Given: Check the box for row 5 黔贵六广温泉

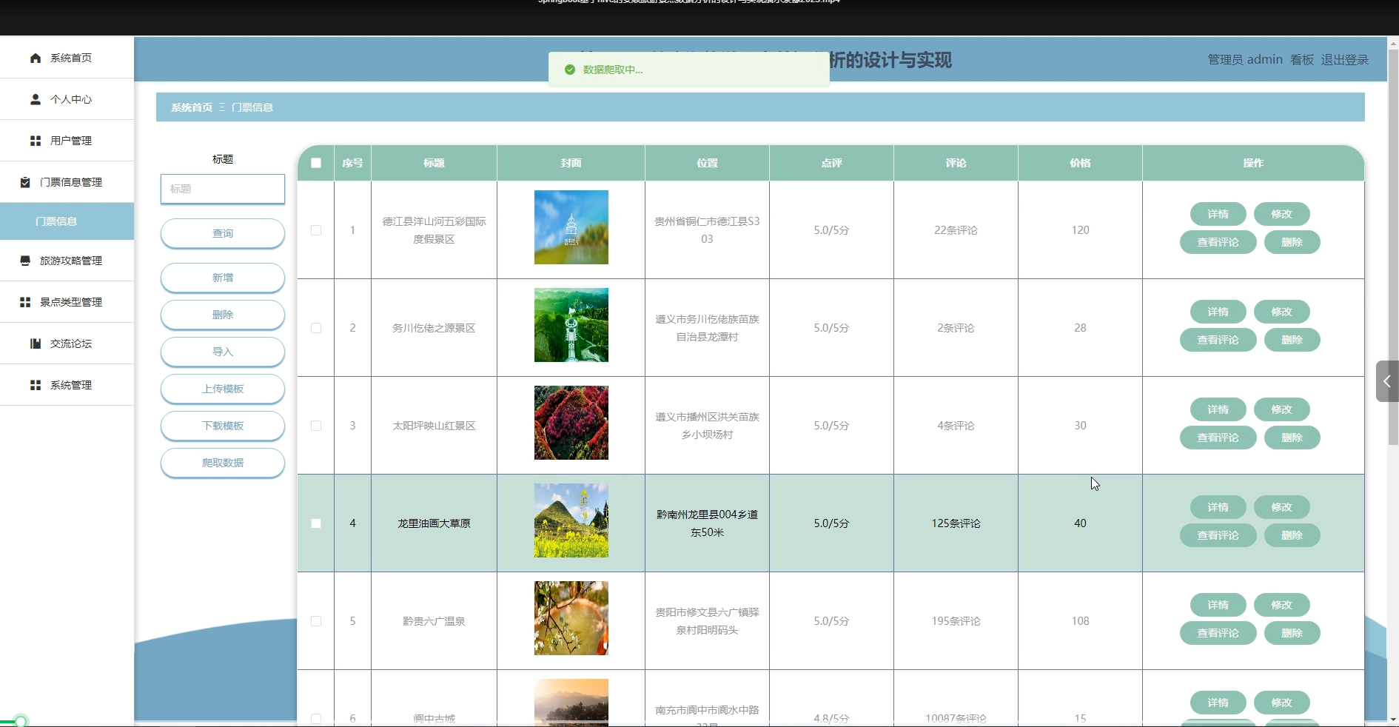Looking at the screenshot, I should click(x=316, y=621).
